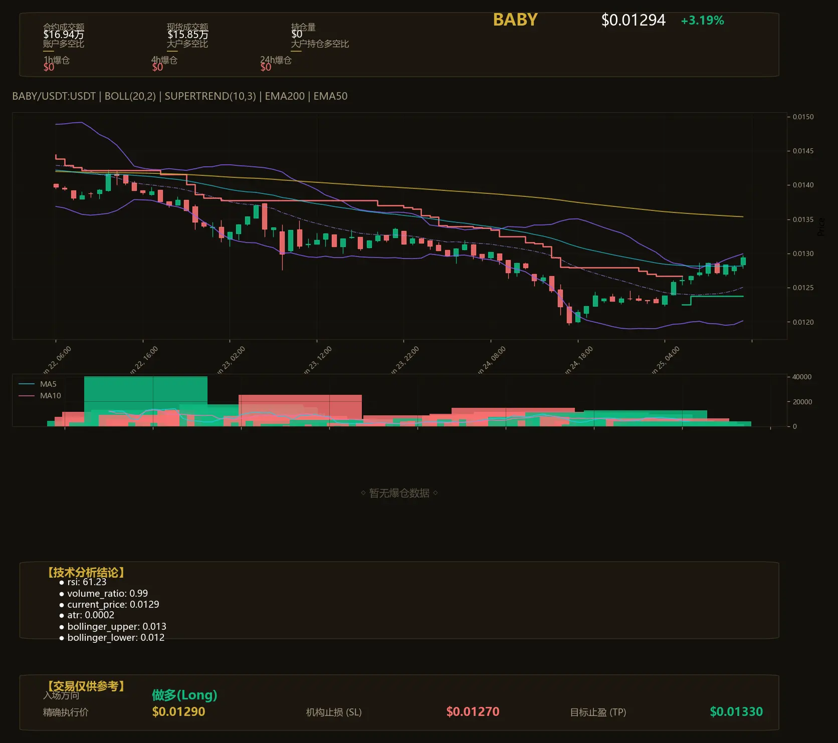Select the 持仓量 label

point(303,27)
